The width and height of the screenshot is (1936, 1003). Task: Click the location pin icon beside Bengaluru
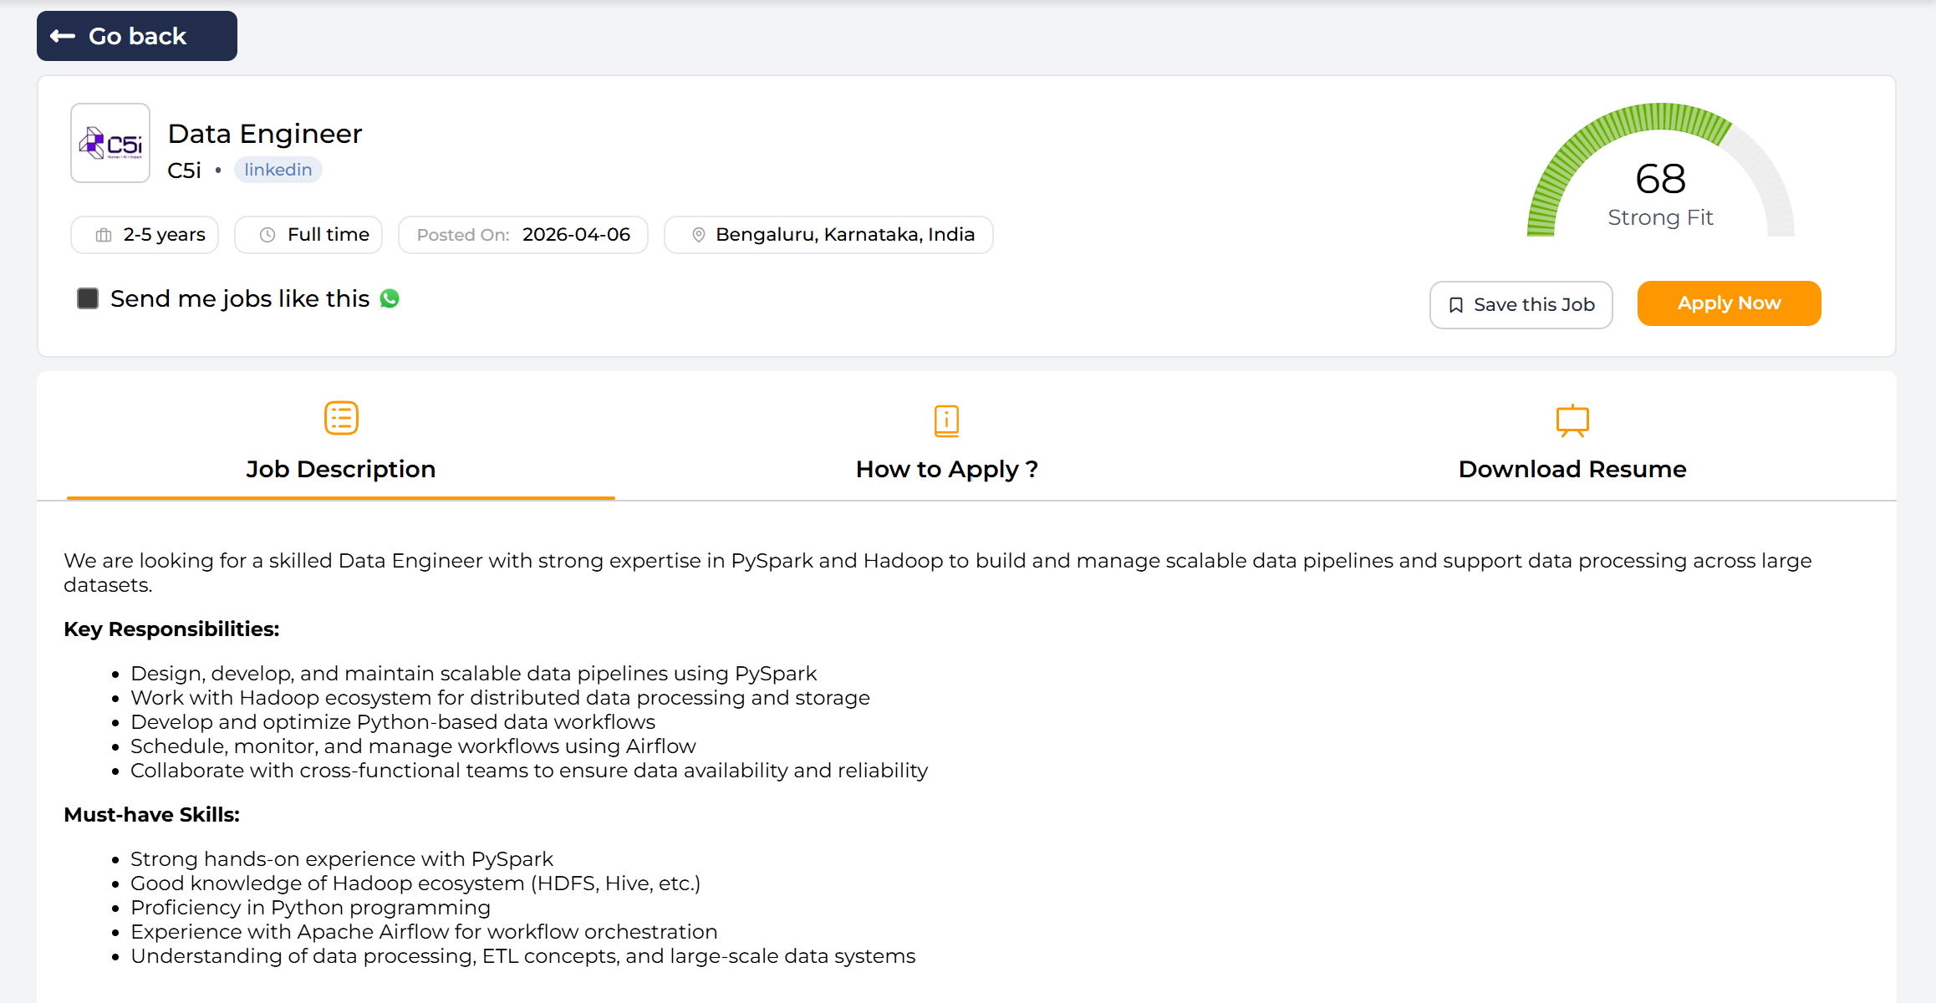click(699, 235)
